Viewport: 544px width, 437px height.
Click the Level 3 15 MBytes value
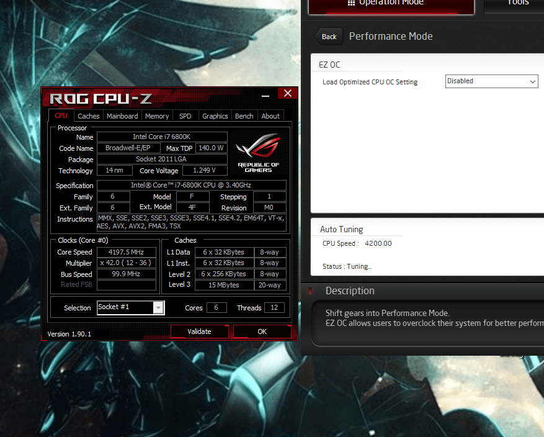pos(224,285)
